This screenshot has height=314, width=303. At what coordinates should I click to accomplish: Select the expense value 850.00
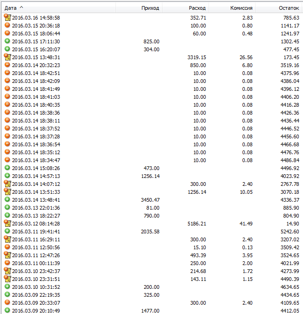pyautogui.click(x=198, y=65)
